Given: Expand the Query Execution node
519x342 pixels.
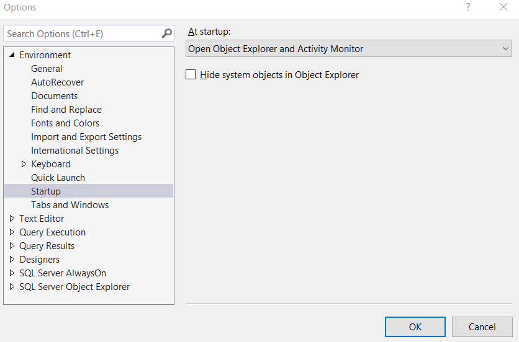Looking at the screenshot, I should (12, 232).
